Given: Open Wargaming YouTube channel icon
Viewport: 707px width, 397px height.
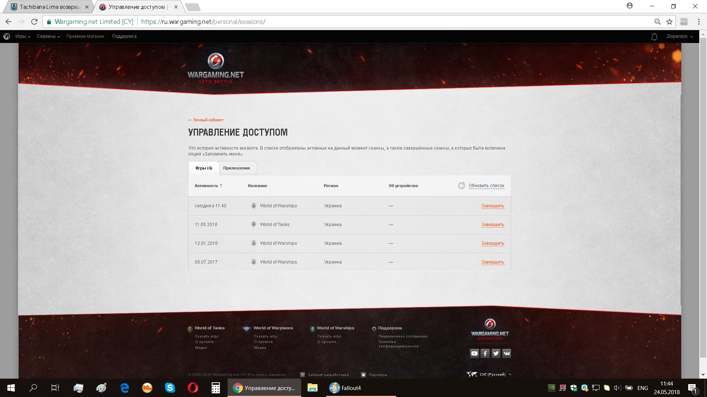Looking at the screenshot, I should tap(474, 353).
